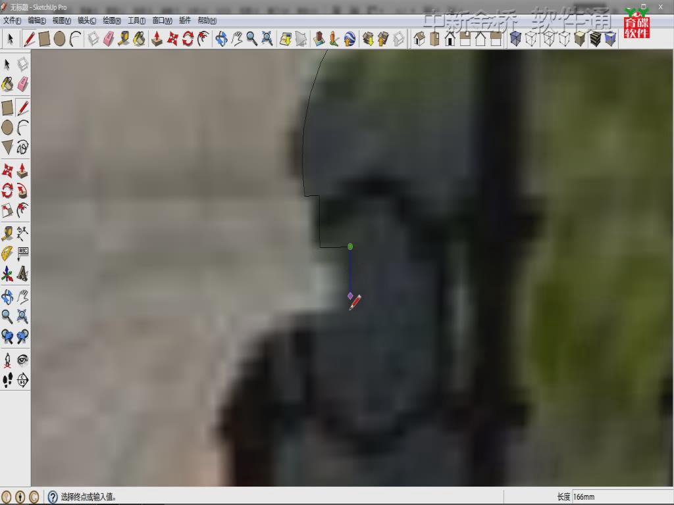Choose the Paint Bucket in the left palette
Screen dimensions: 674x505
(x=7, y=84)
